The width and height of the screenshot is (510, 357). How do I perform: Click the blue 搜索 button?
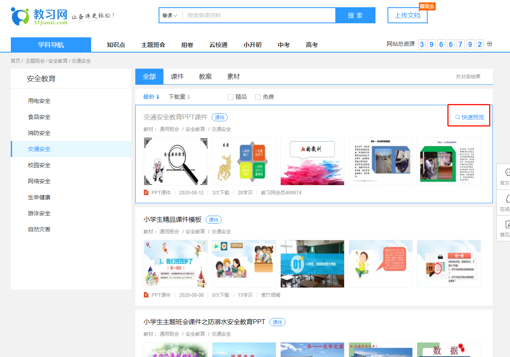point(355,15)
